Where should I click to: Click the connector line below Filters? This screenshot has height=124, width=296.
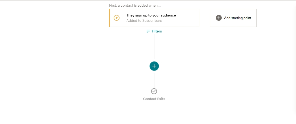[154, 47]
